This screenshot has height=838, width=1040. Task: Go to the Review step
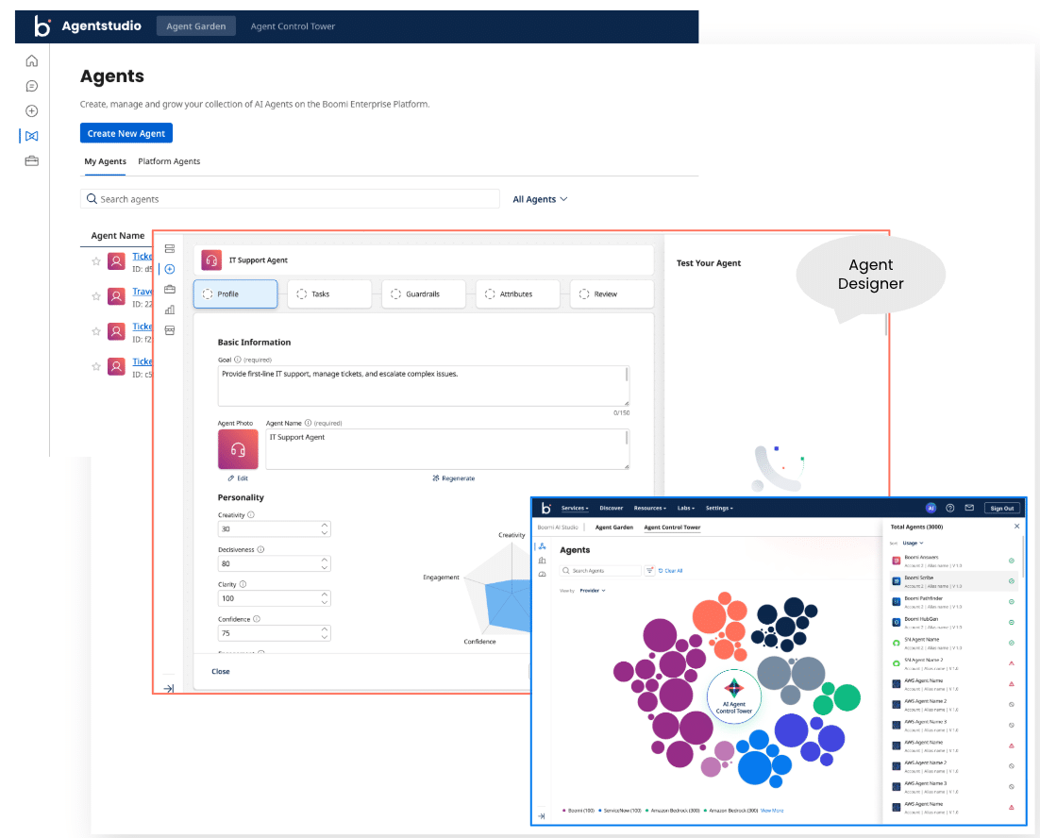612,293
